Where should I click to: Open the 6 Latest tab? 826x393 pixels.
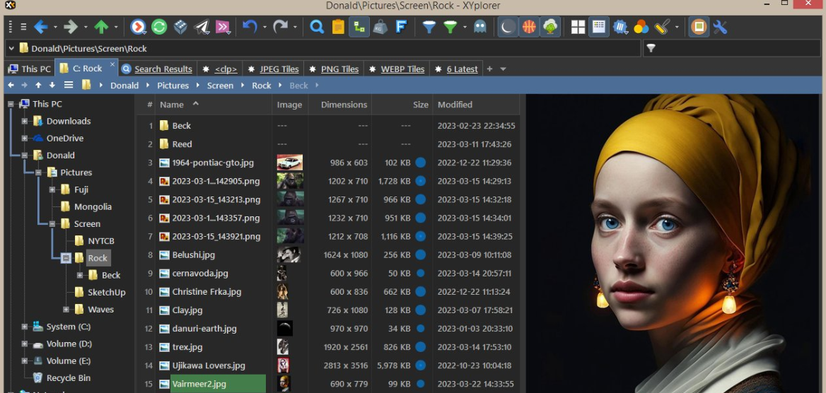(456, 69)
